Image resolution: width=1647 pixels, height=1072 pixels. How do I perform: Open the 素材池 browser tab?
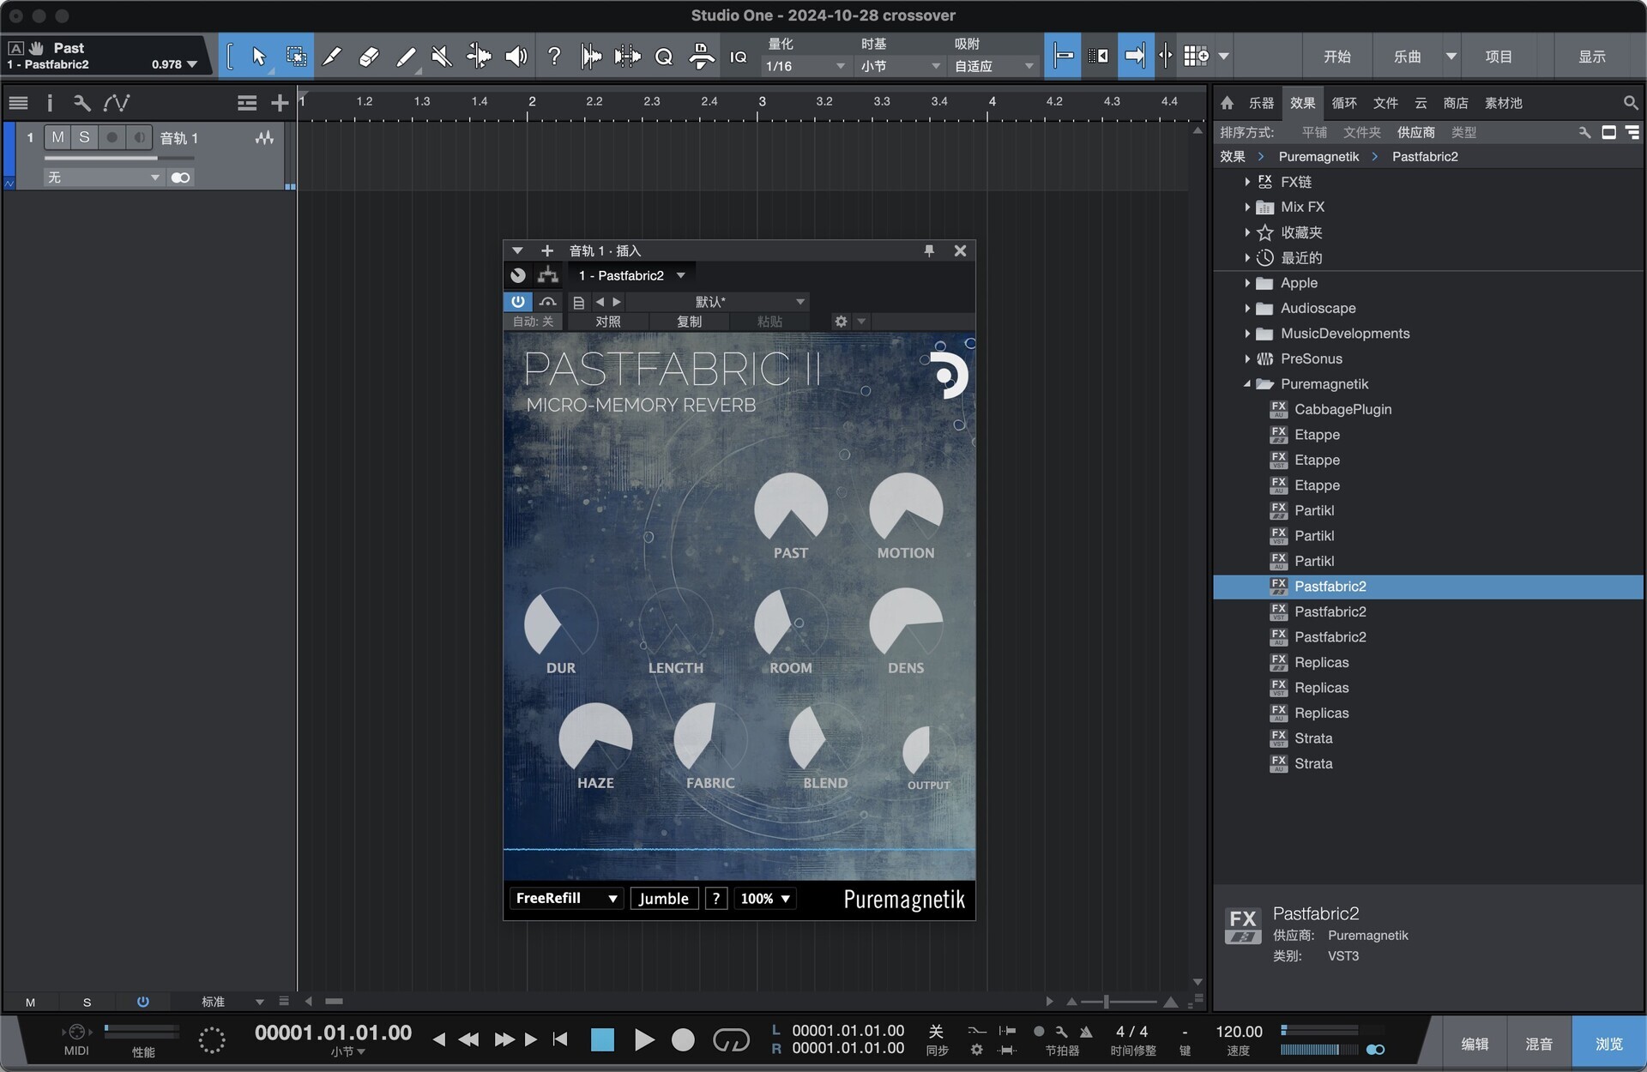point(1503,103)
